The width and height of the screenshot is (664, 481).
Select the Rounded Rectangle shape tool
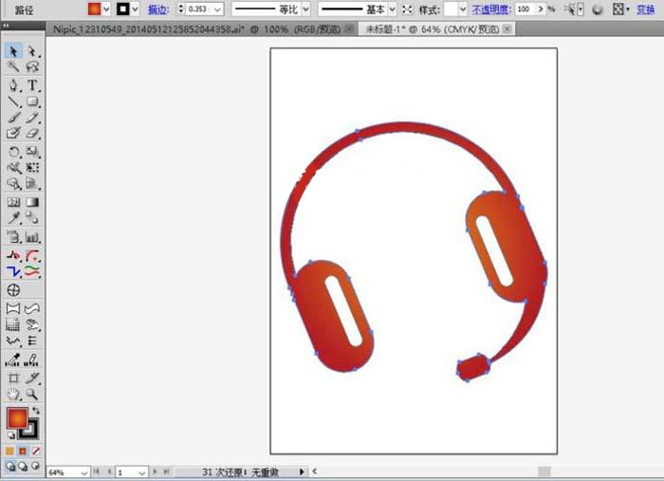coord(31,102)
